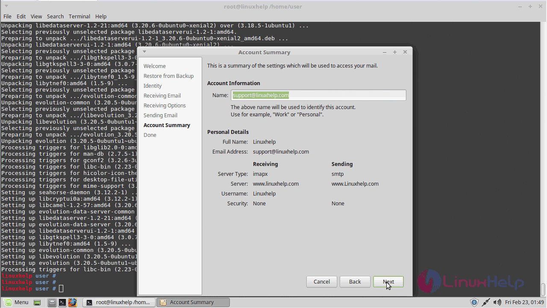Viewport: 547px width, 308px height.
Task: Click sending server www.Linuxhelp.com
Action: (x=355, y=184)
